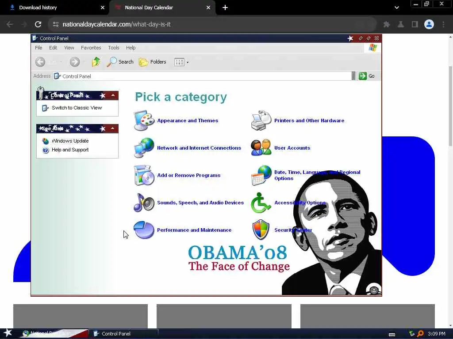
Task: Click Printers and Other Hardware text link
Action: tap(309, 121)
